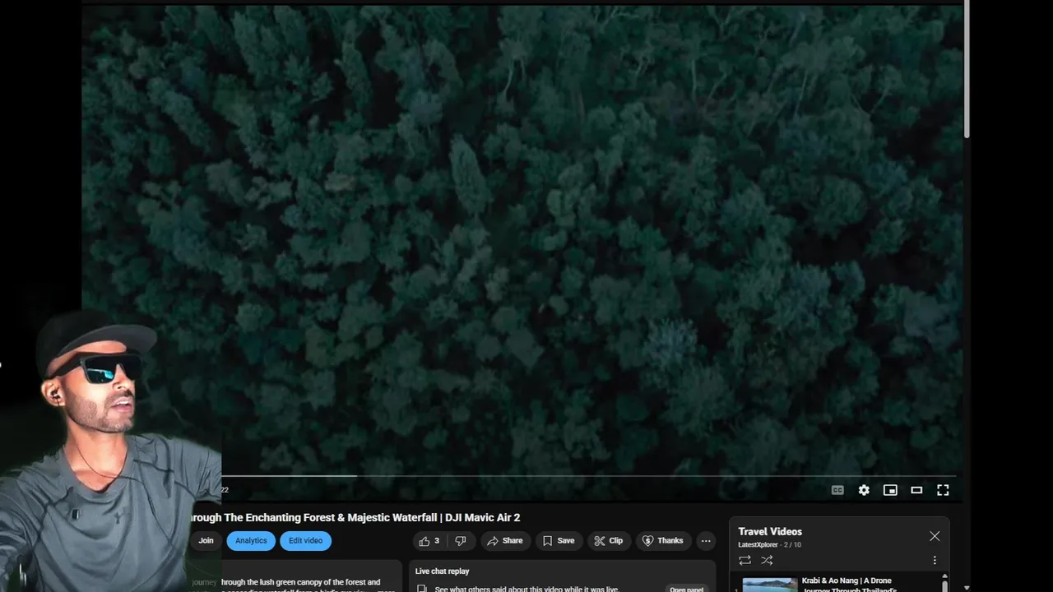Click the Join channel button

click(x=206, y=541)
